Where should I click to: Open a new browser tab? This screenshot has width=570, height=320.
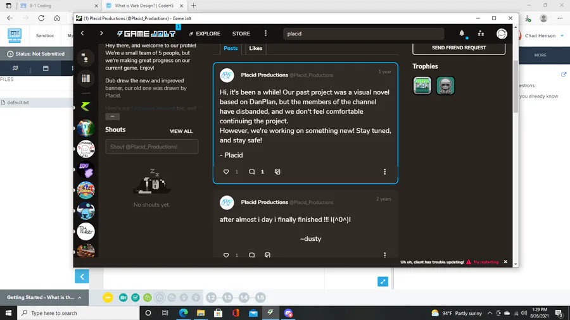(193, 6)
